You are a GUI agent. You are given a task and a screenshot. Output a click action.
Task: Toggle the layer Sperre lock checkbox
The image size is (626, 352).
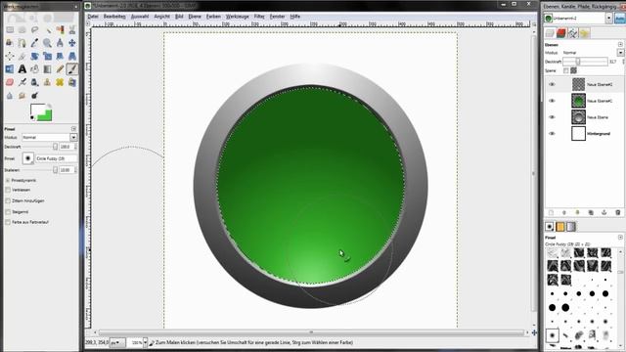tap(565, 70)
